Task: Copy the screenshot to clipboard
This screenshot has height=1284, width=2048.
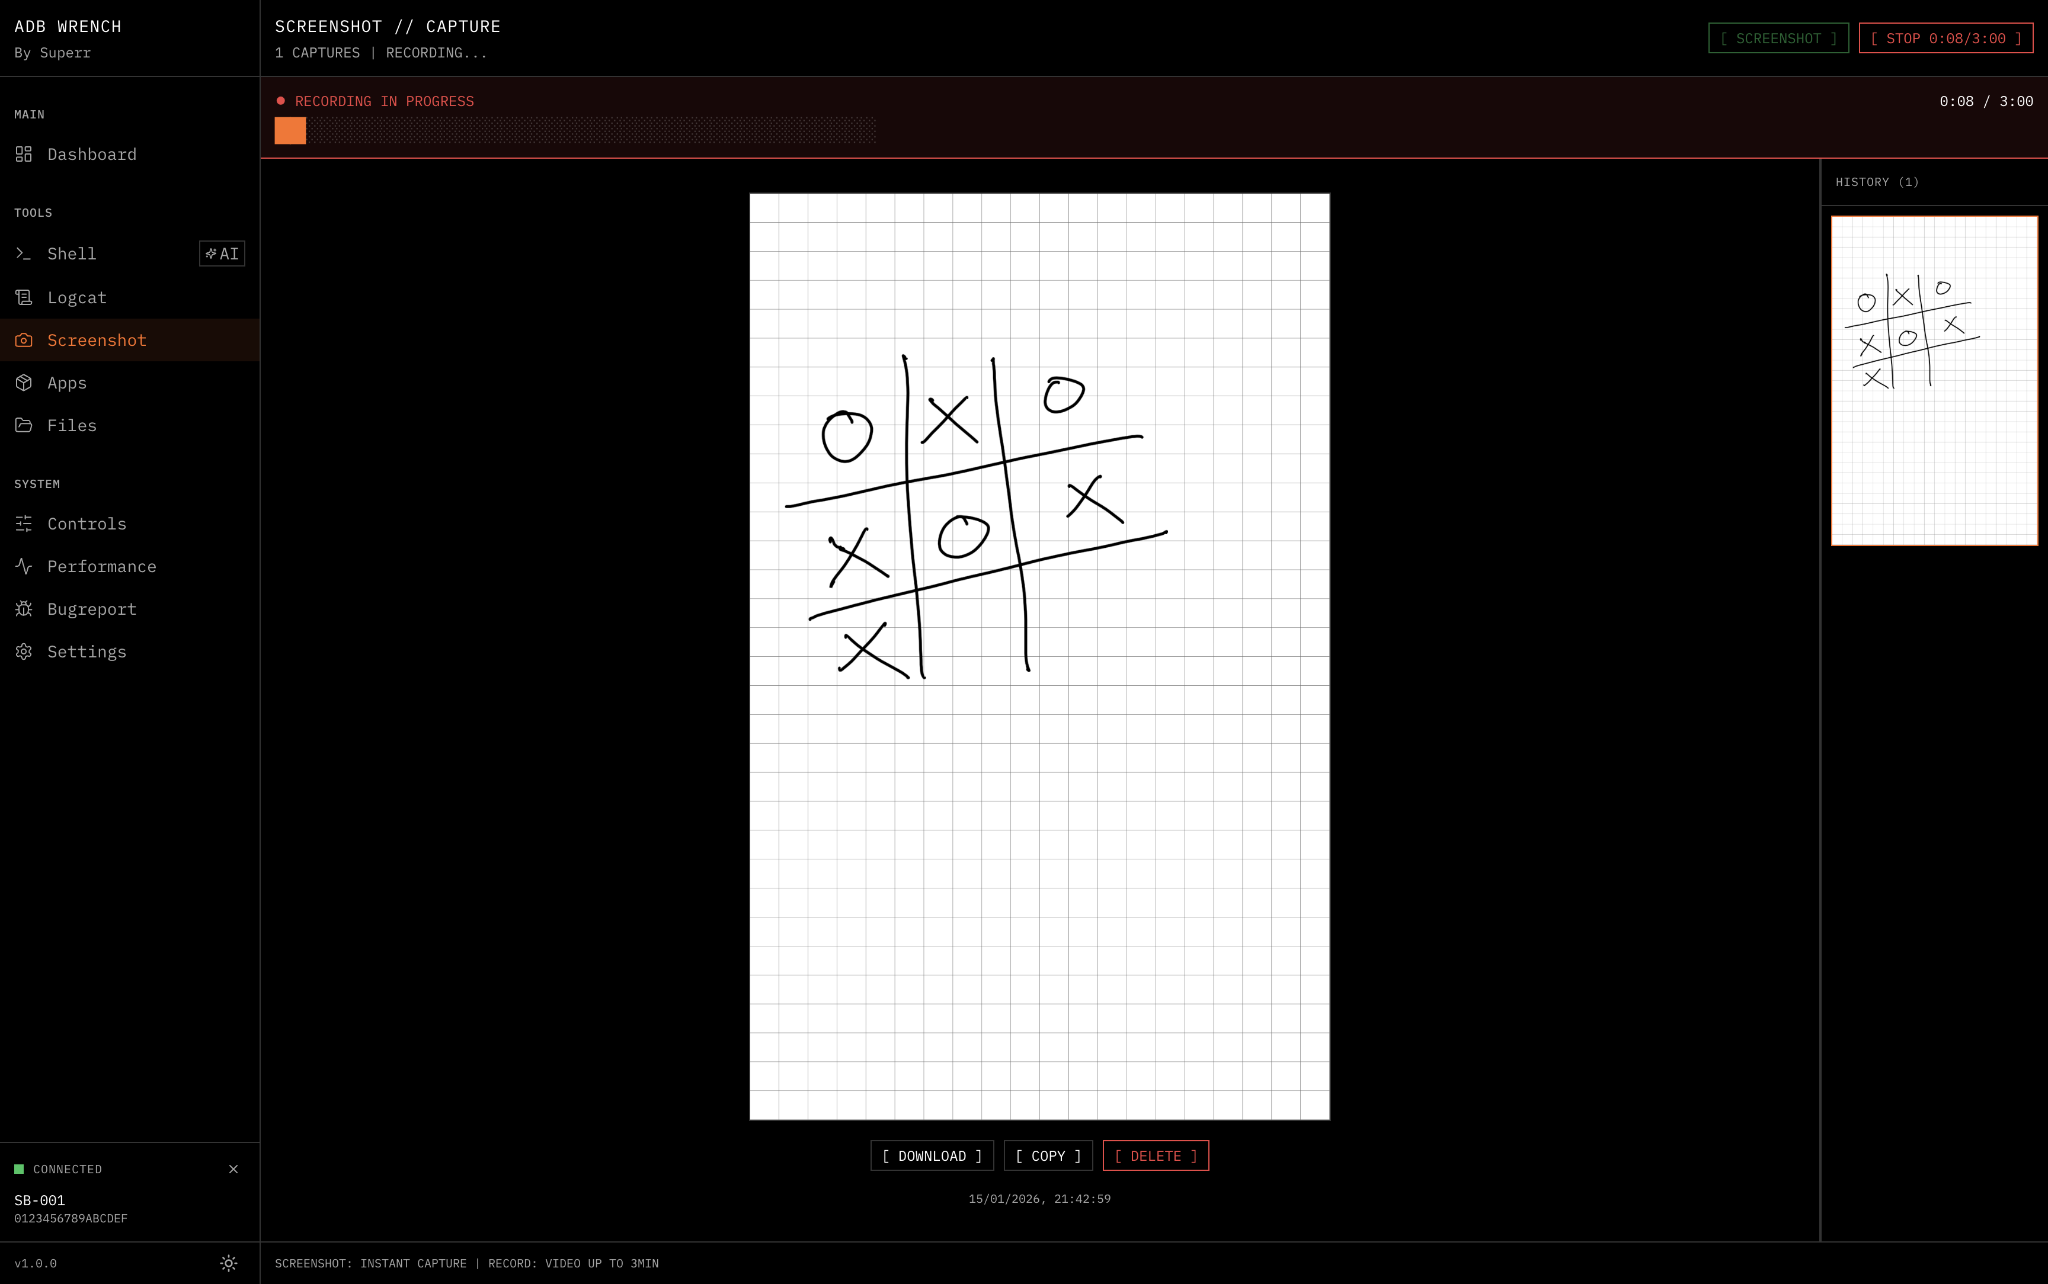Action: point(1048,1155)
